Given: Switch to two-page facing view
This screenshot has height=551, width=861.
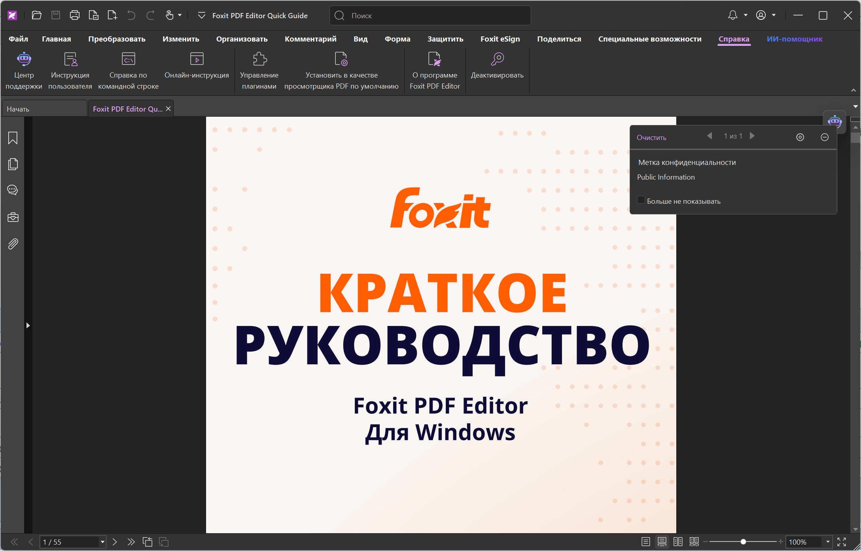Looking at the screenshot, I should 678,542.
